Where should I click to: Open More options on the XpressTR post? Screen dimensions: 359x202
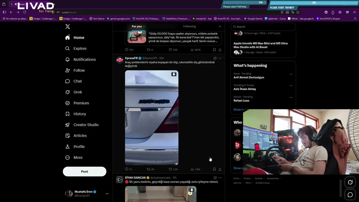tap(220, 58)
